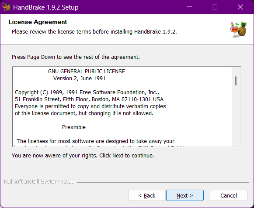
Task: Close the HandBrake Setup window
Action: click(x=240, y=7)
